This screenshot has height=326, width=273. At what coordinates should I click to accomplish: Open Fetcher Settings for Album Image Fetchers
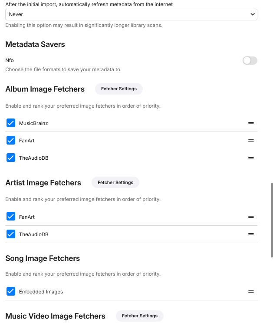[x=119, y=89]
